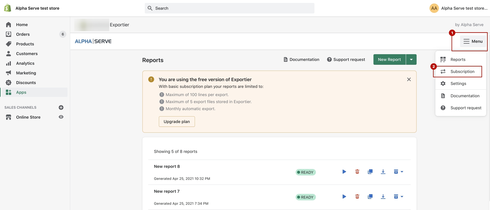This screenshot has height=210, width=490.
Task: Select Apps in the sidebar
Action: (34, 92)
